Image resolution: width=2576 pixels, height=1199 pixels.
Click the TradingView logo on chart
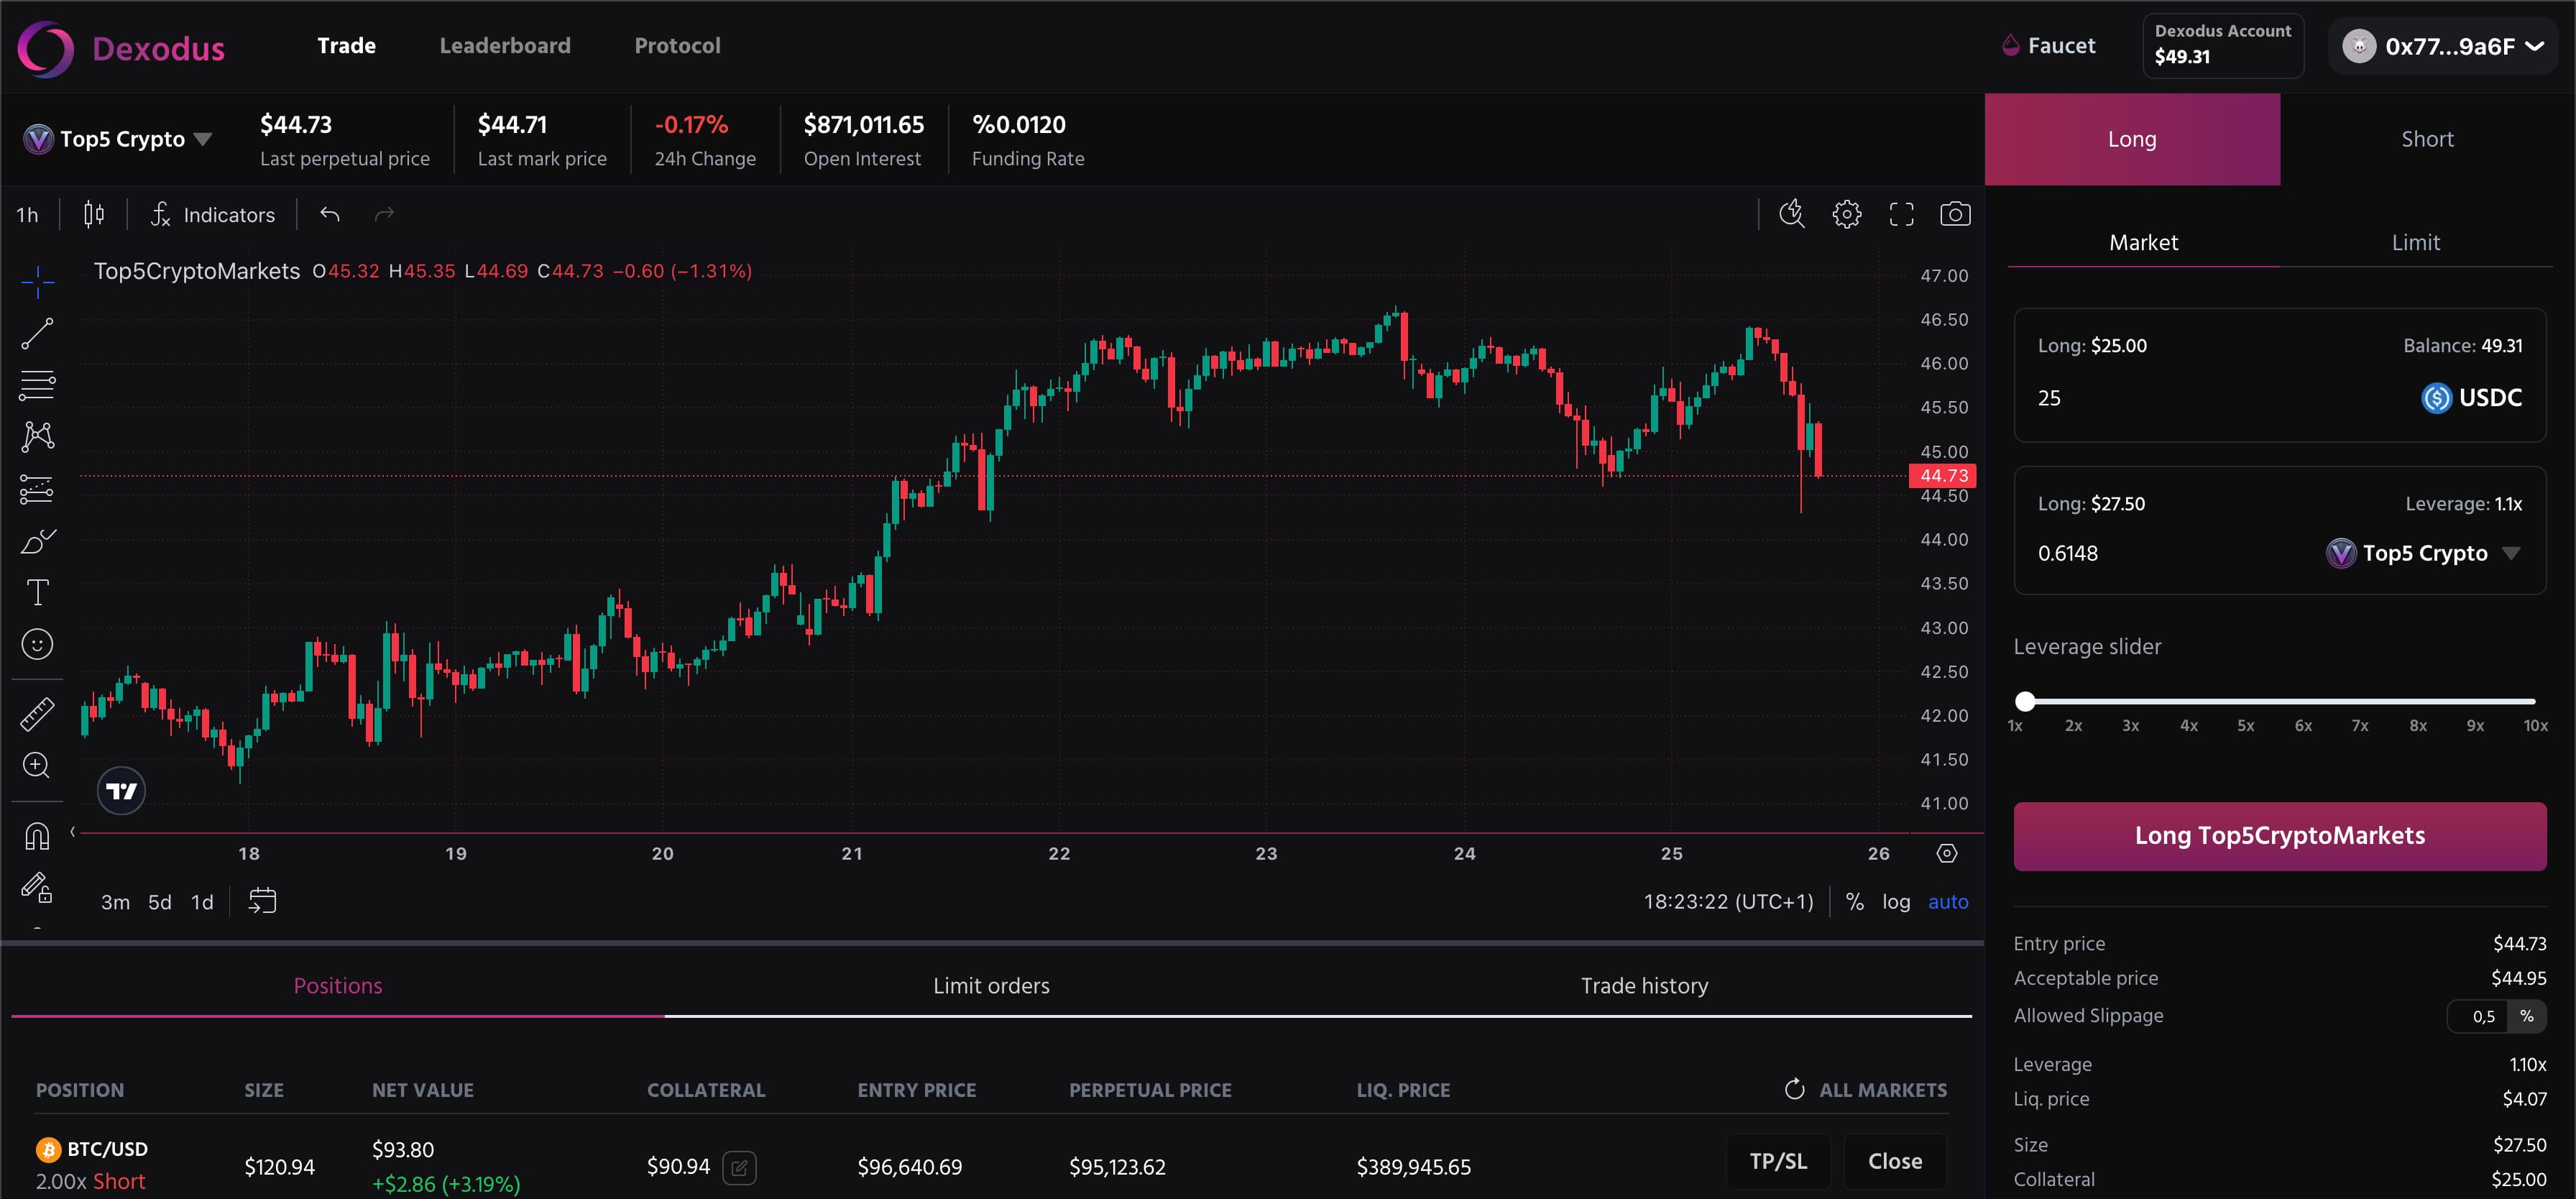121,791
